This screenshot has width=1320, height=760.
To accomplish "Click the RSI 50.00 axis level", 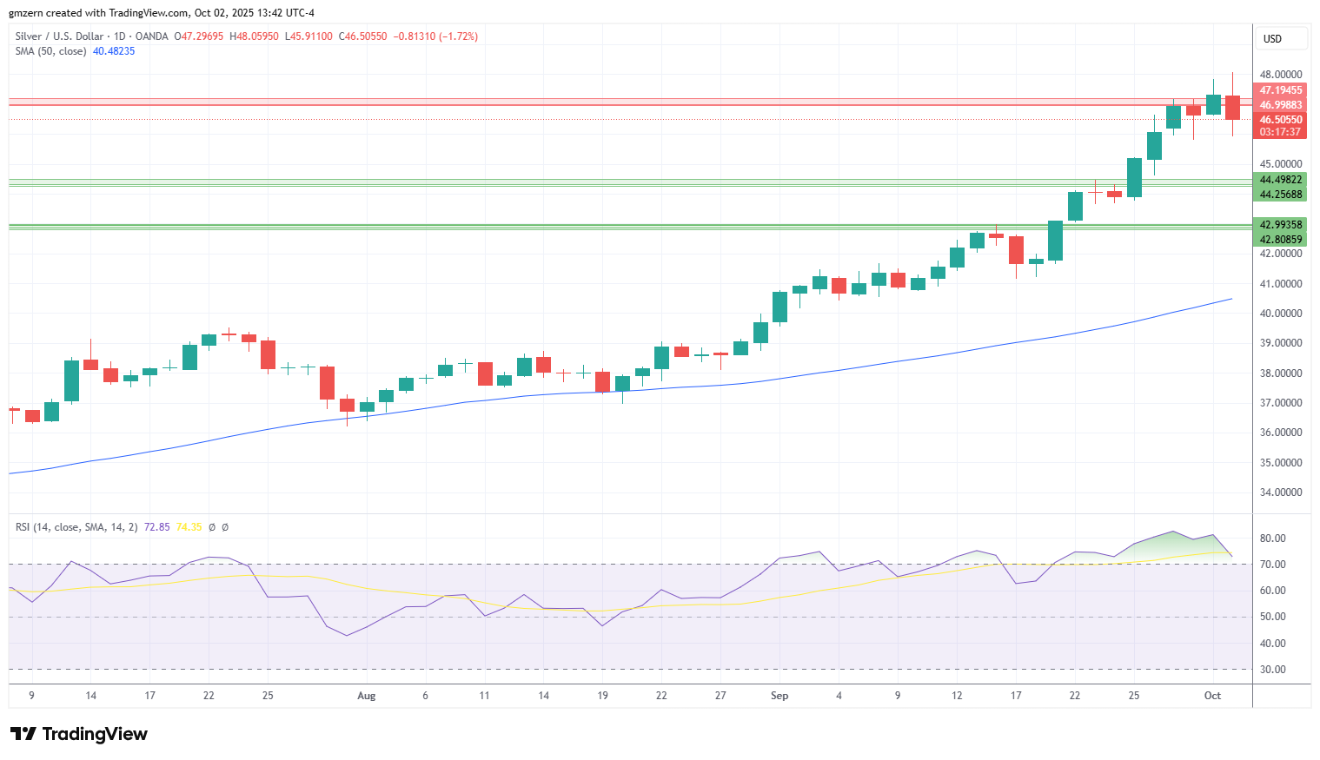I will pos(1272,617).
